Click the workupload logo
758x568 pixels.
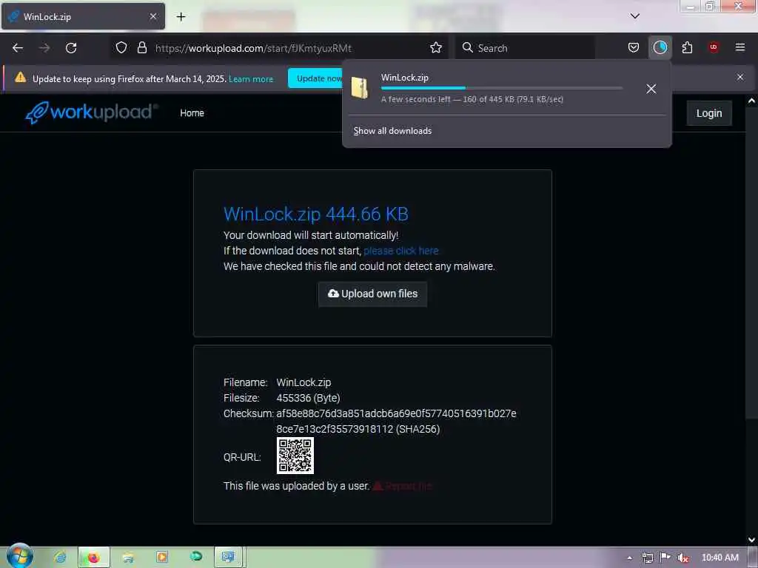tap(91, 112)
